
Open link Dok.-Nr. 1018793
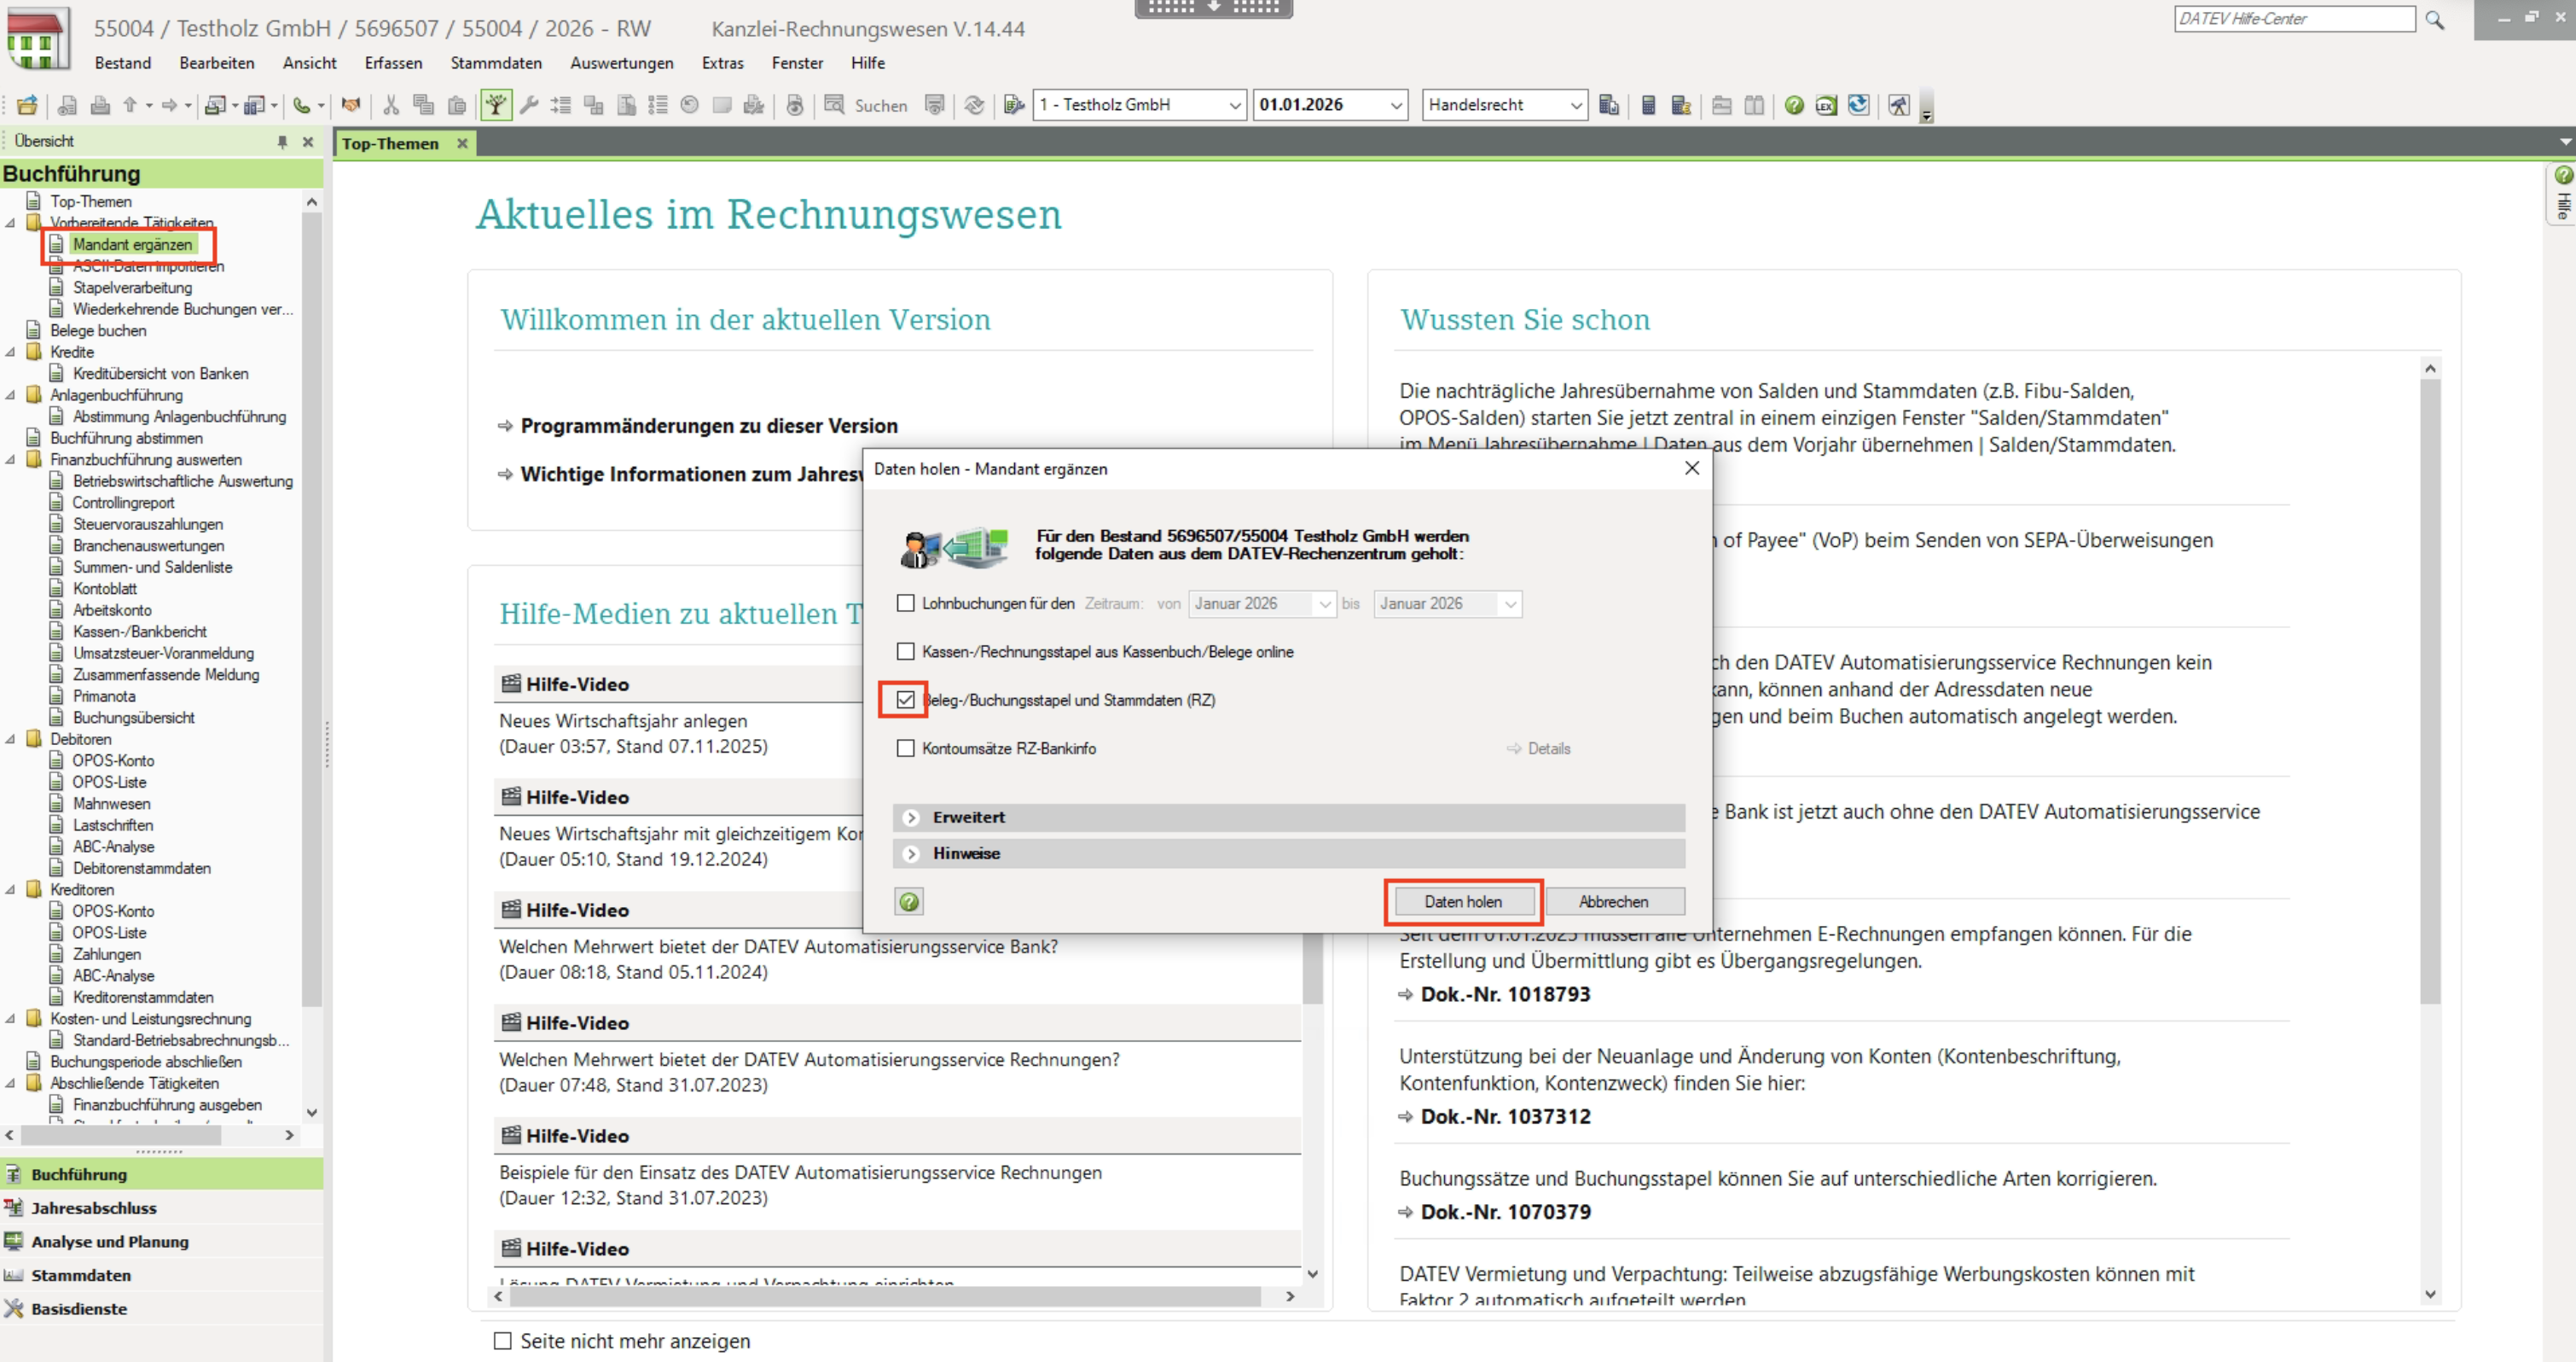[1505, 995]
